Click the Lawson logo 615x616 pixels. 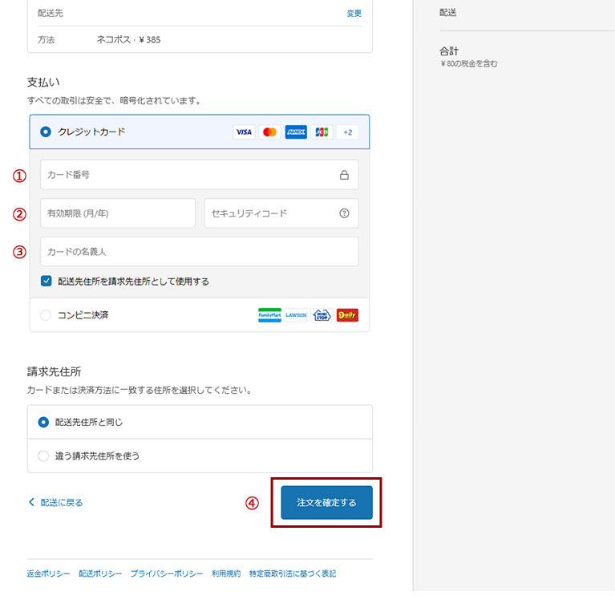point(296,315)
